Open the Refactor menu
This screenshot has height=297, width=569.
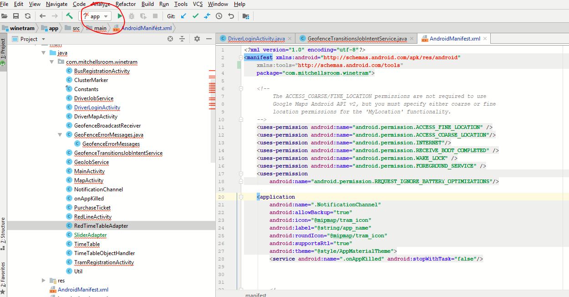tap(126, 4)
